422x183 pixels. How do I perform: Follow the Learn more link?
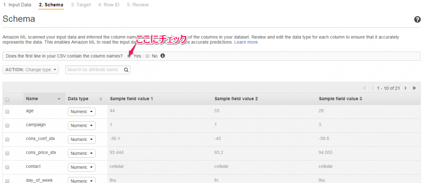click(x=247, y=43)
